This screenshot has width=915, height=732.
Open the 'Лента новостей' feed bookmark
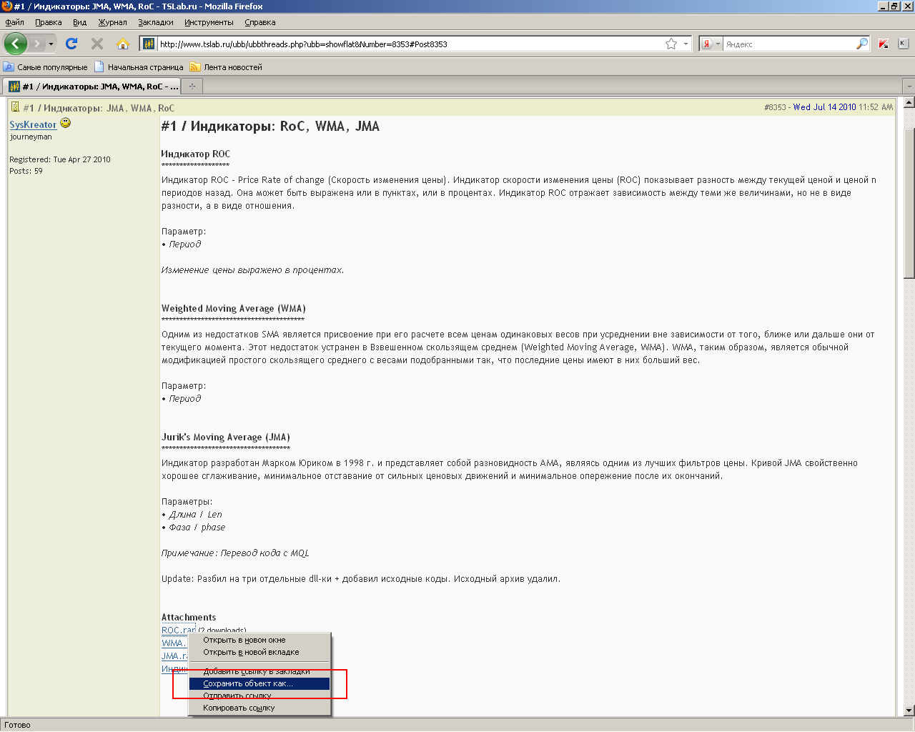point(226,67)
